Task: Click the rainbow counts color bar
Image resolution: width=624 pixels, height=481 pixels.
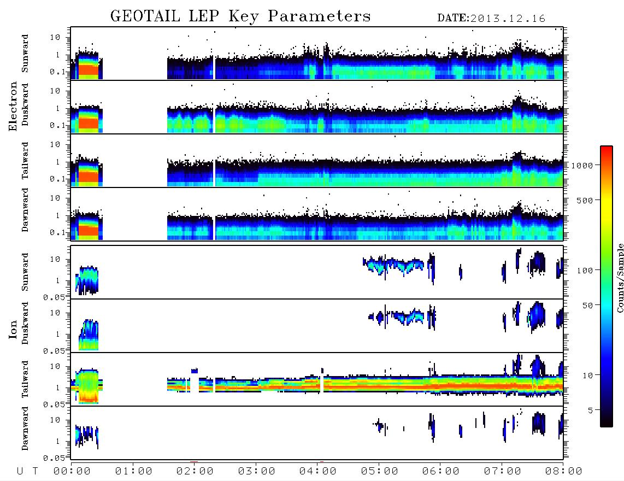Action: coord(607,286)
